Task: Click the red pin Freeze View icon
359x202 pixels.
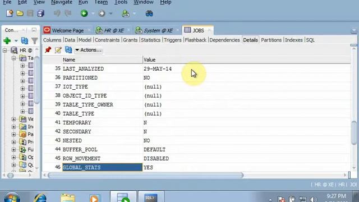Action: click(x=48, y=50)
